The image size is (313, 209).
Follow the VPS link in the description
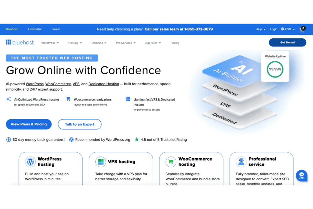tap(76, 84)
